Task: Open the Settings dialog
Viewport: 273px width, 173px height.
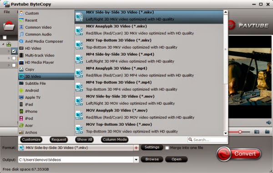Action: click(x=152, y=147)
